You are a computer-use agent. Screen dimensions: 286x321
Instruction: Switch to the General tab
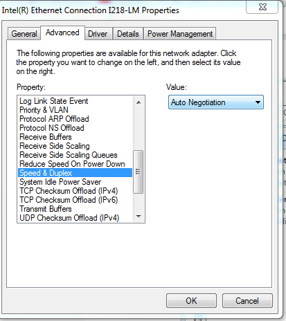[x=24, y=34]
